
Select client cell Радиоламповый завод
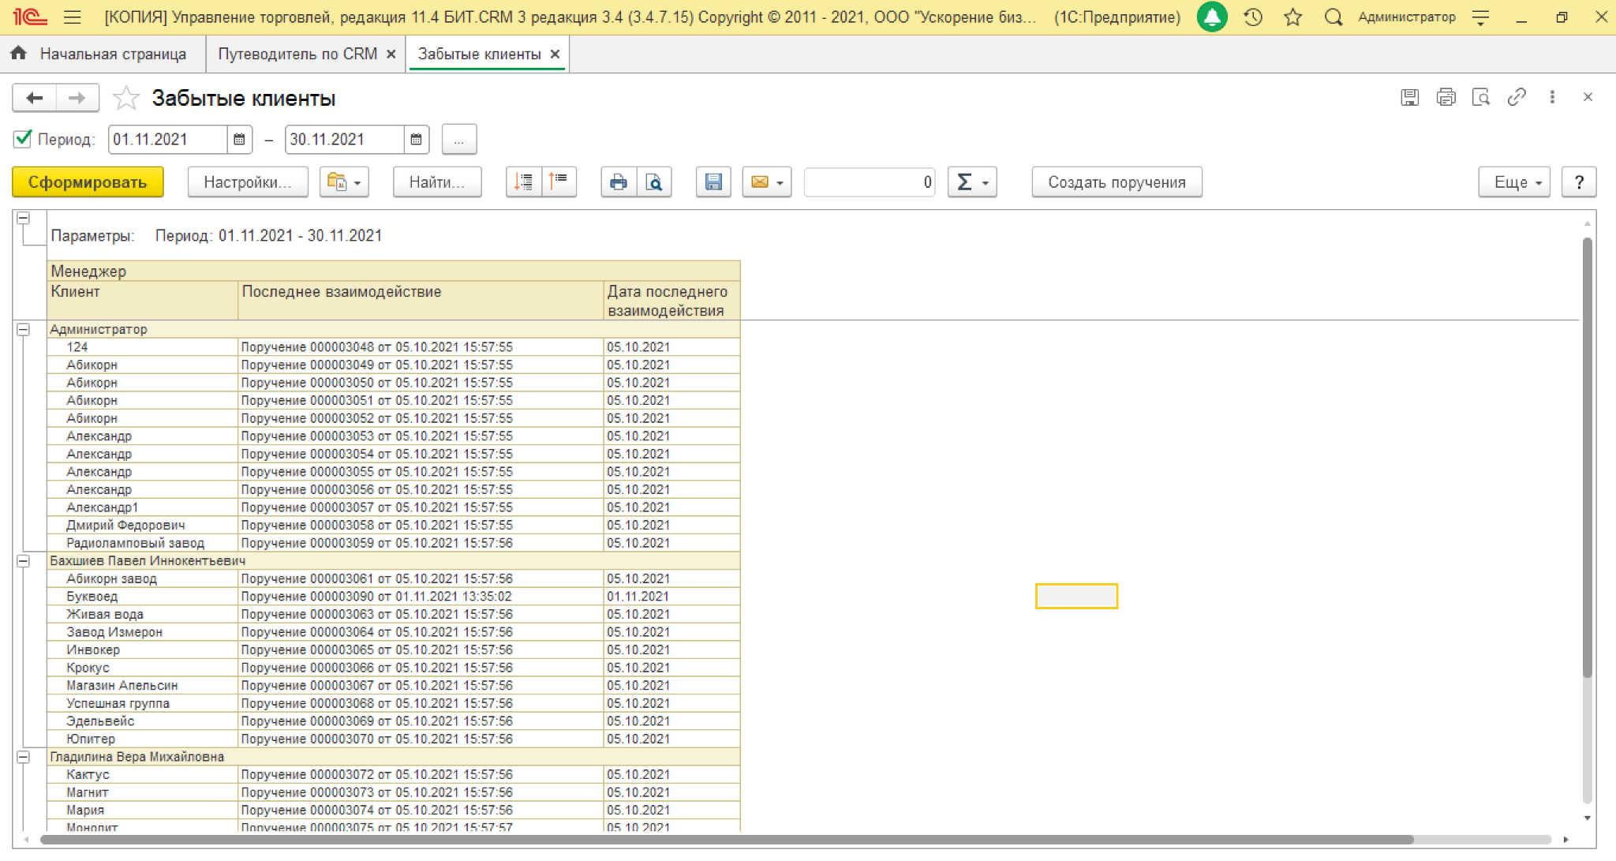point(143,543)
